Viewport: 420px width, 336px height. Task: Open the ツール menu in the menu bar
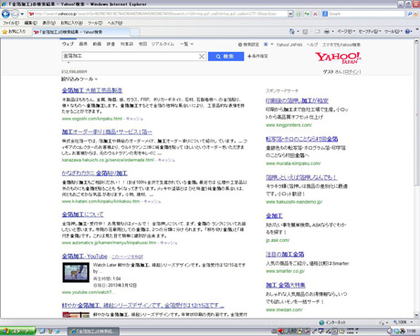[x=95, y=23]
